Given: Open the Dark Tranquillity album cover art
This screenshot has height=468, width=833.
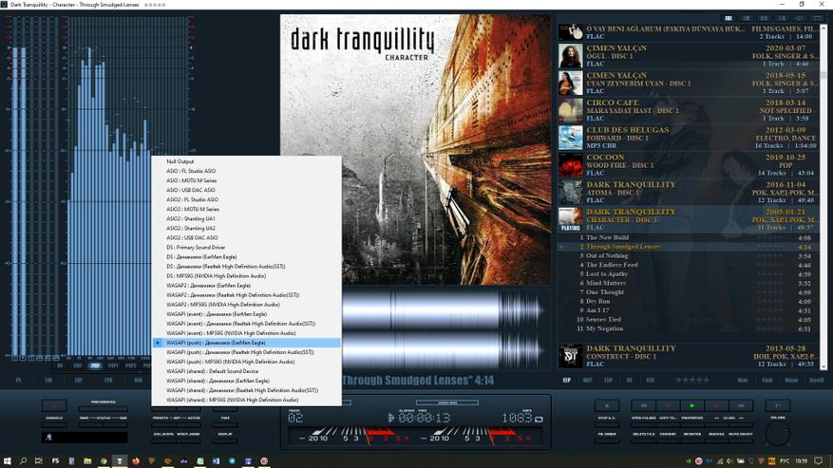Looking at the screenshot, I should coord(415,149).
